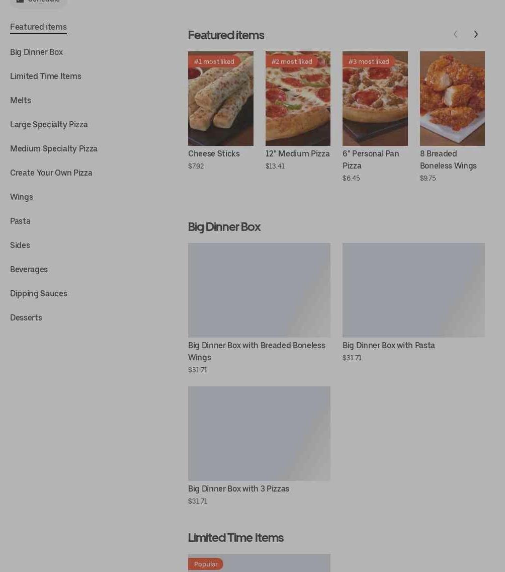Select Limited Time Items in sidebar
The height and width of the screenshot is (572, 505).
point(46,76)
